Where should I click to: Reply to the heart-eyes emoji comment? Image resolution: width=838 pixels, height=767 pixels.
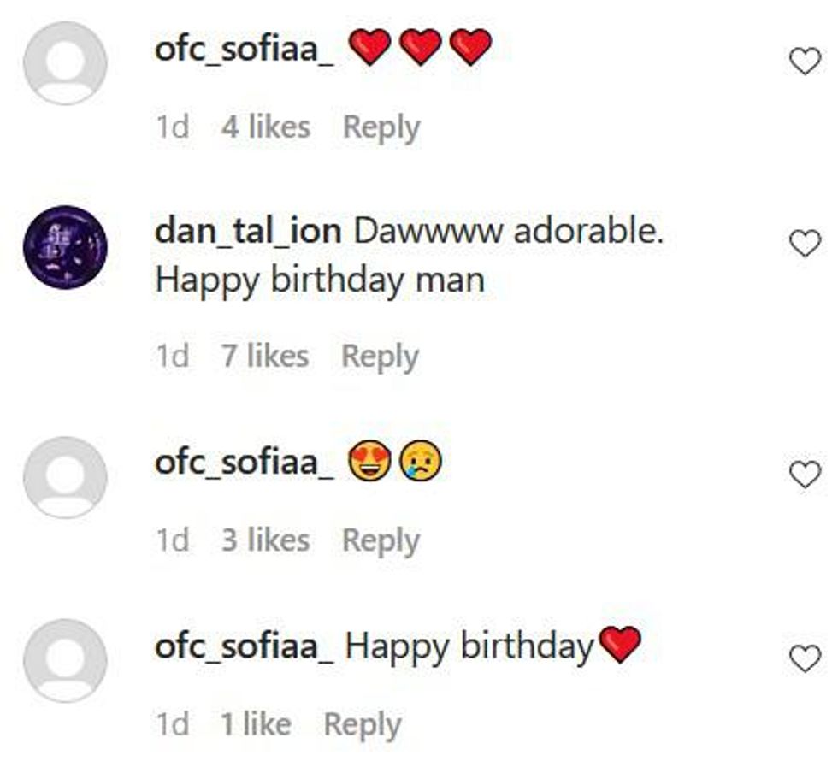click(x=381, y=540)
